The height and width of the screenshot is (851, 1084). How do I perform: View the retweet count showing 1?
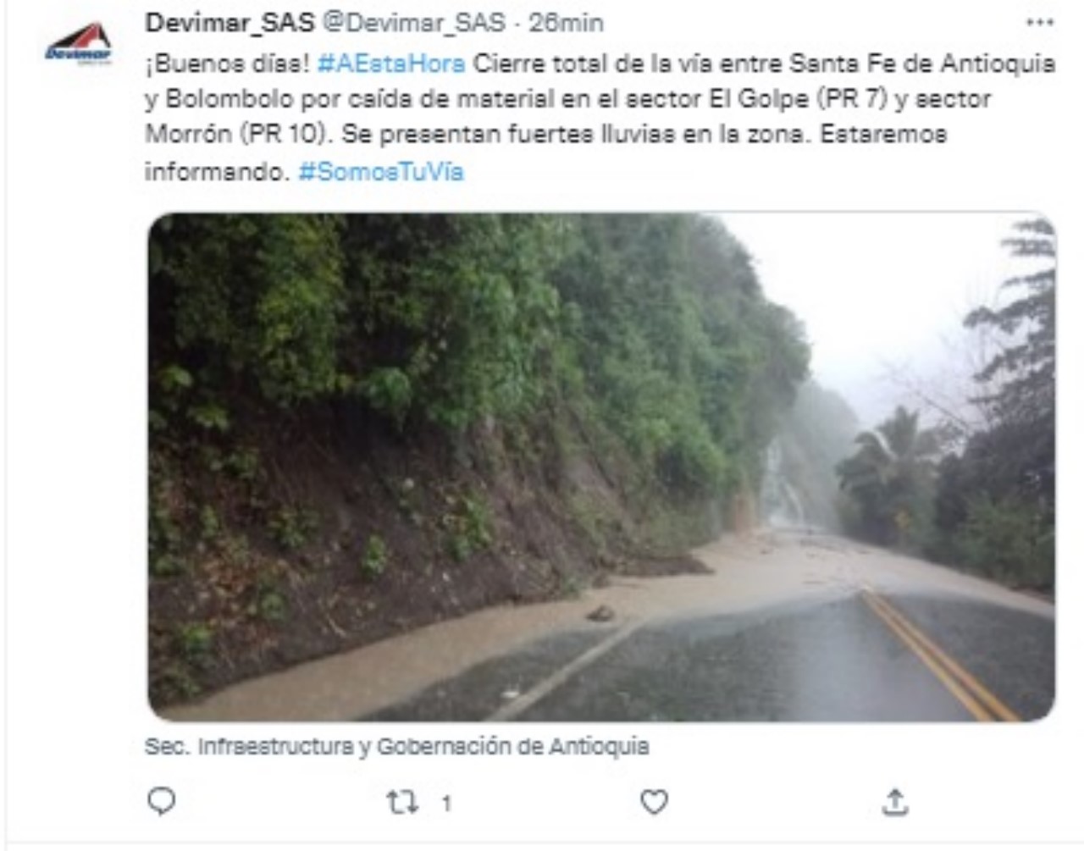coord(446,803)
